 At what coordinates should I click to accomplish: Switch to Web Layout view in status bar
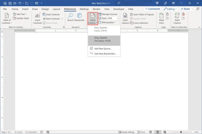tap(164, 132)
